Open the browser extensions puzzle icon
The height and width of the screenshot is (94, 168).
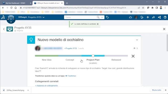click(153, 8)
